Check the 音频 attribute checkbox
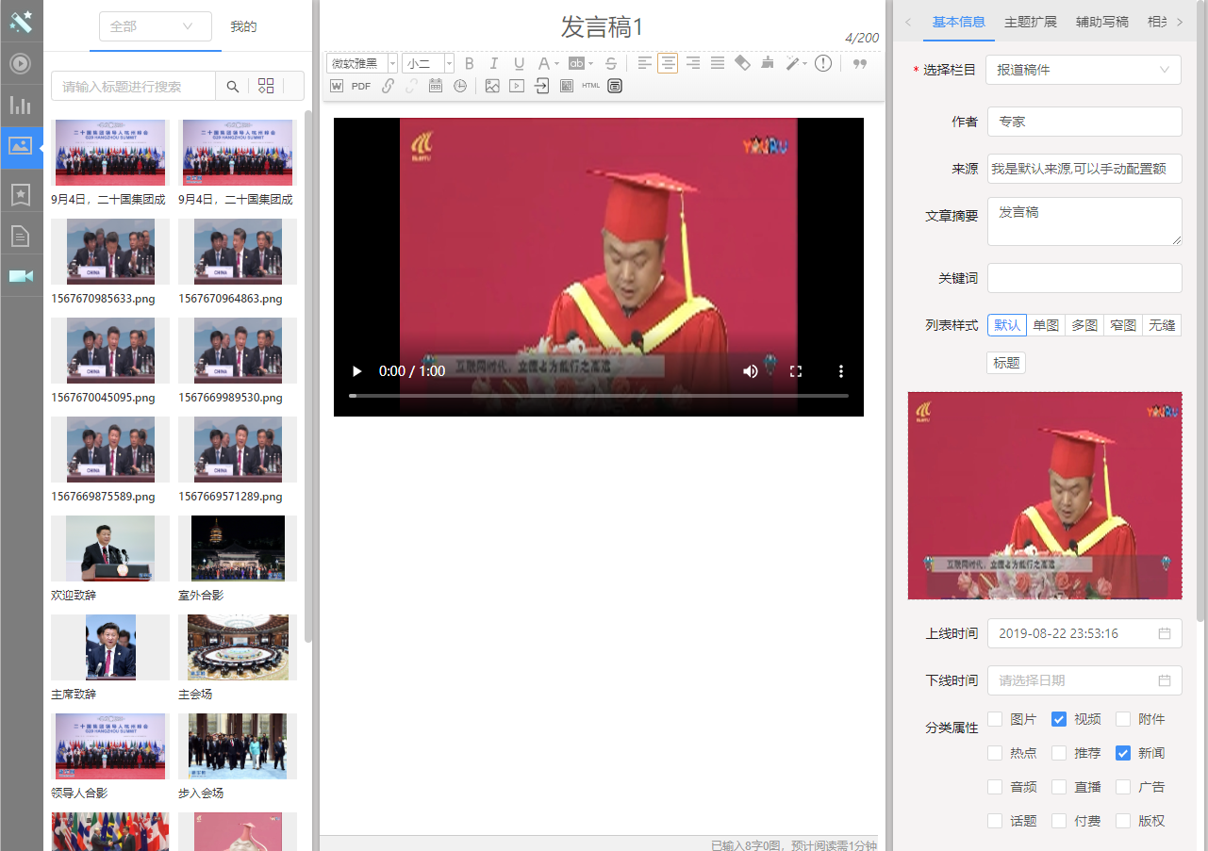1208x851 pixels. click(995, 787)
